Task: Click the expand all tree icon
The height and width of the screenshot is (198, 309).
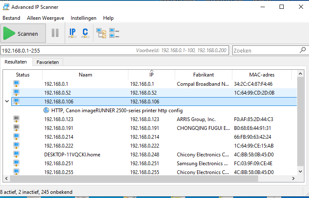Action: [x=101, y=33]
